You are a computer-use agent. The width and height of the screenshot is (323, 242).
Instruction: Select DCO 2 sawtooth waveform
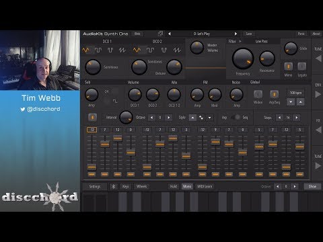(177, 50)
